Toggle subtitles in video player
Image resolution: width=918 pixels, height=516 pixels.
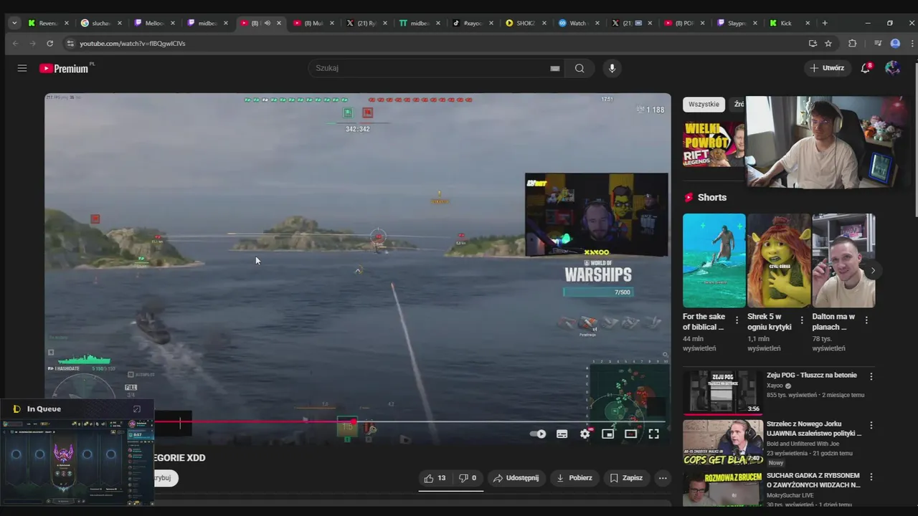pos(562,434)
